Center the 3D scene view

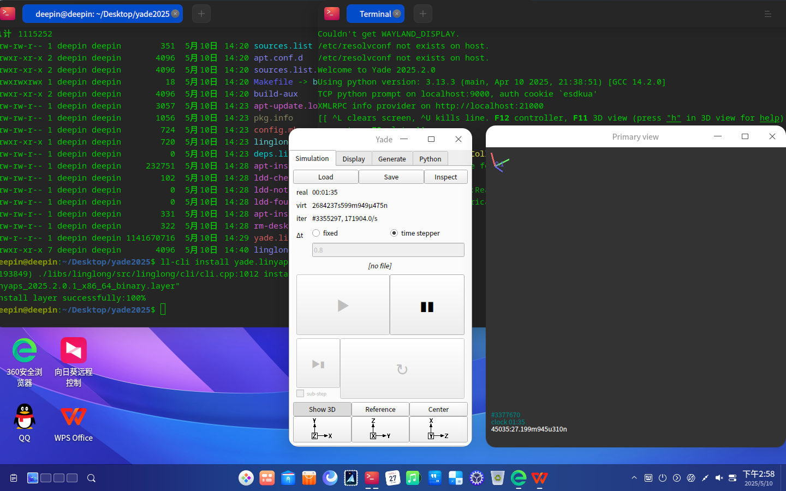pos(438,409)
